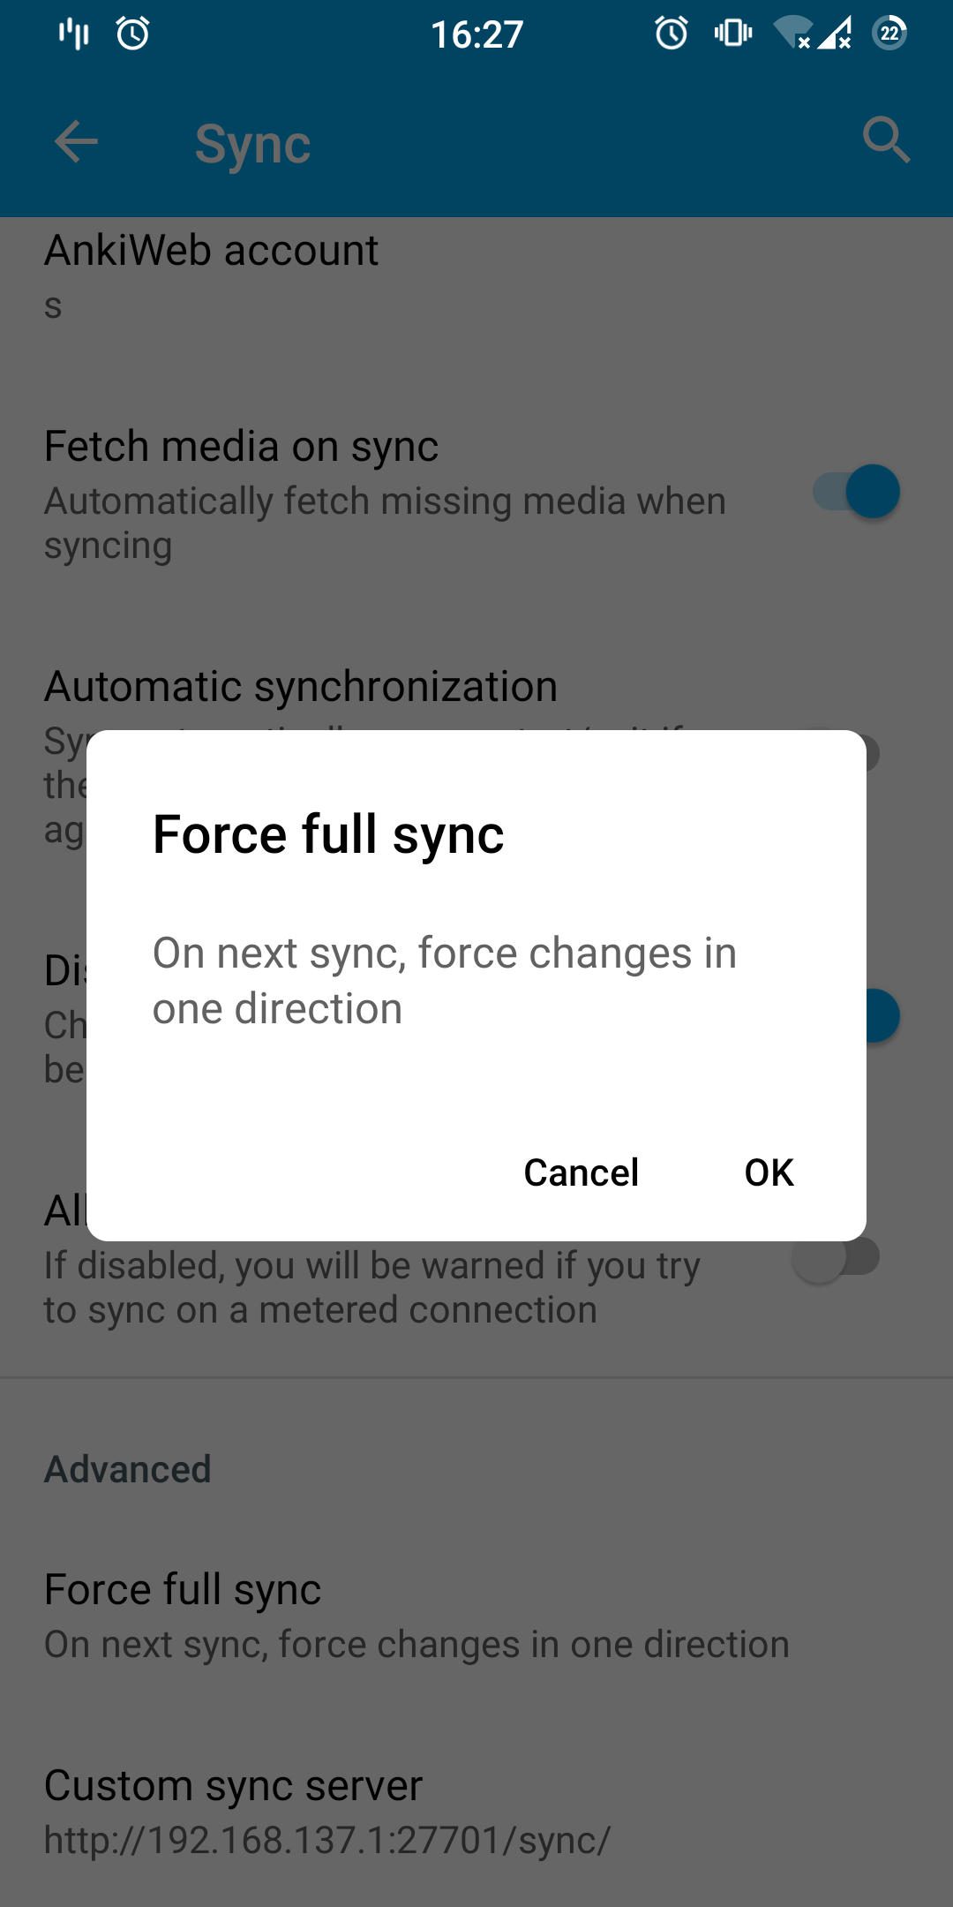Tap the cellular signal status icon
The width and height of the screenshot is (953, 1907).
click(834, 34)
